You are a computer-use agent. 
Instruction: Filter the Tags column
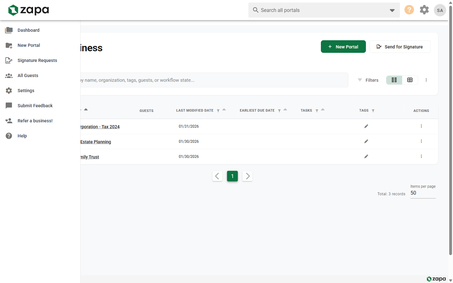[373, 111]
